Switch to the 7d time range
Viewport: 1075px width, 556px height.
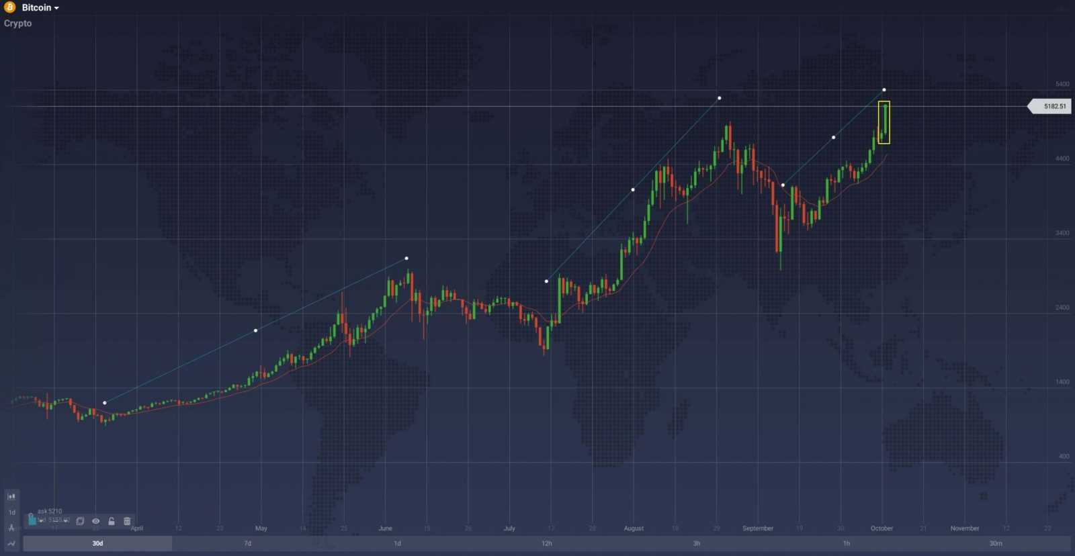point(247,543)
